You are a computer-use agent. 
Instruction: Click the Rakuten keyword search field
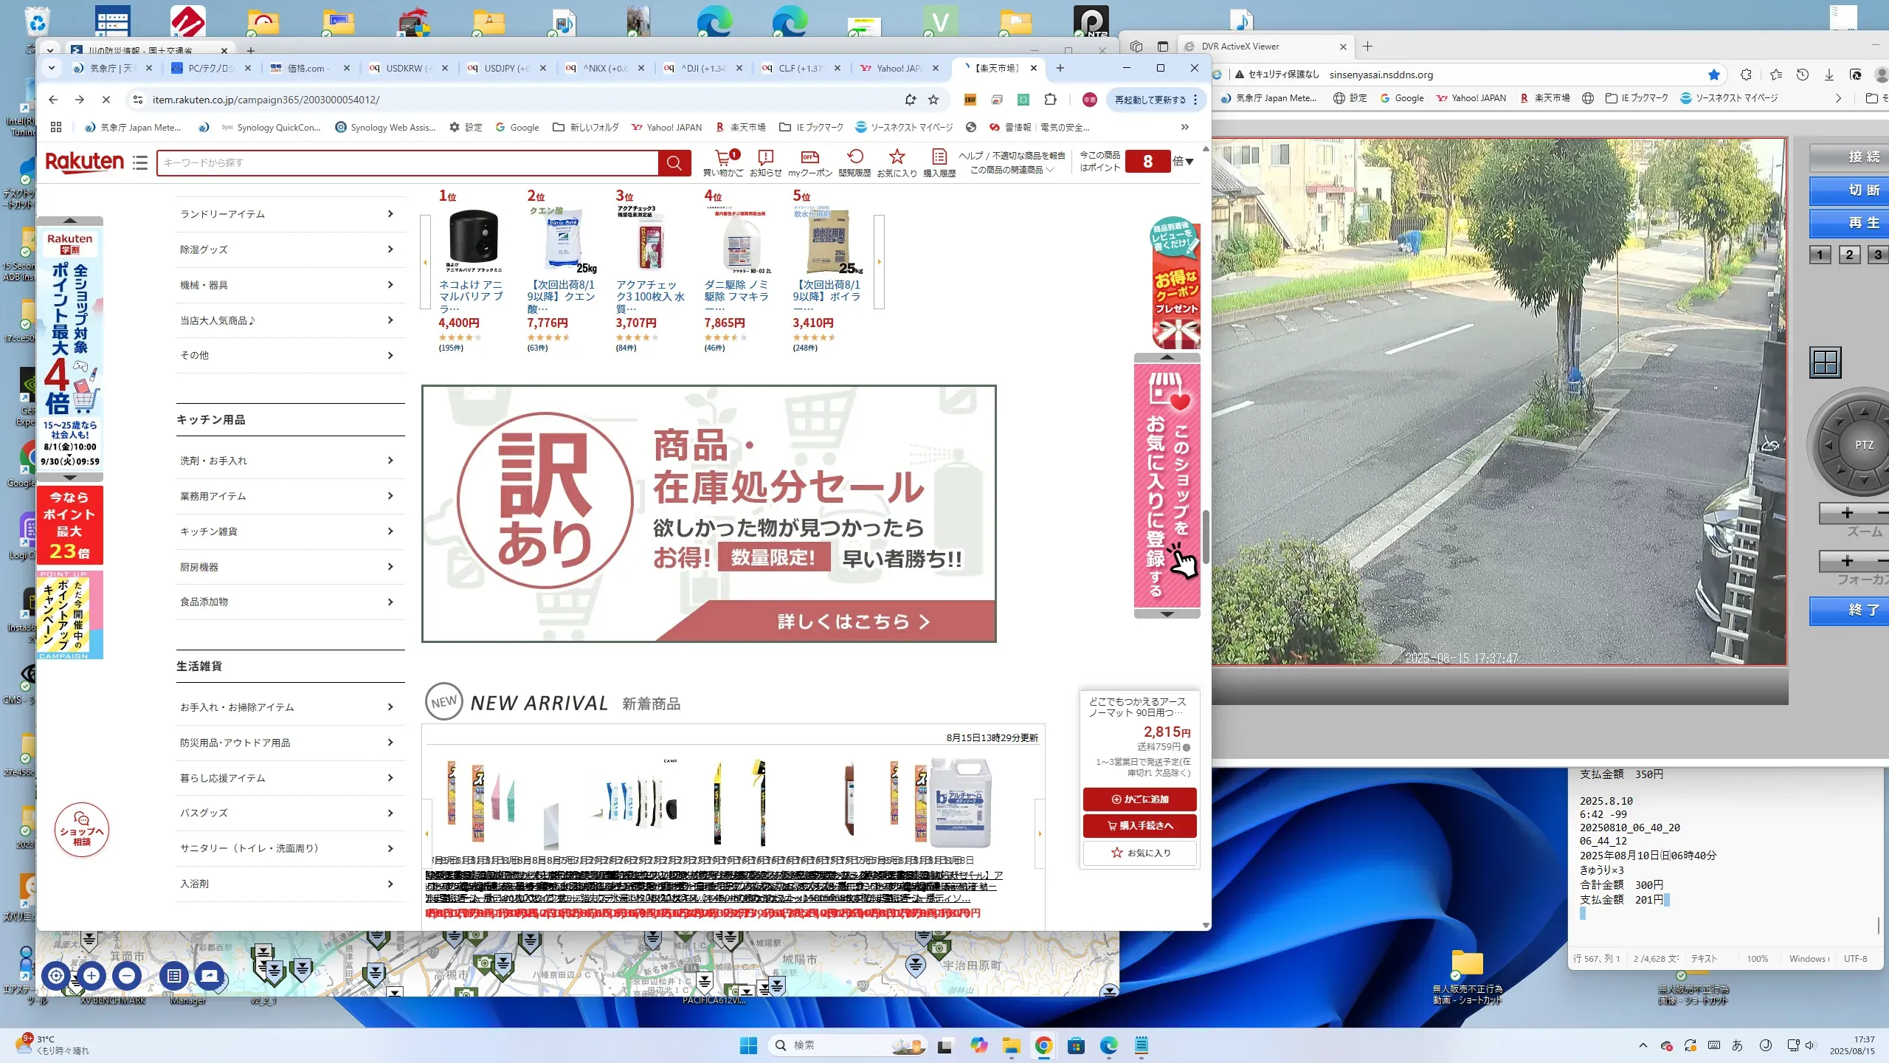tap(406, 163)
